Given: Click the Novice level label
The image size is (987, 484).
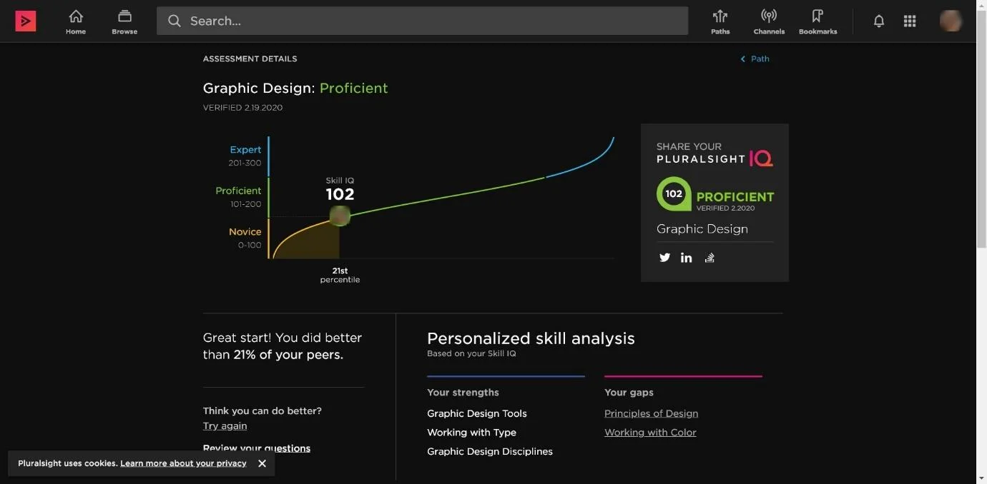Looking at the screenshot, I should tap(245, 232).
